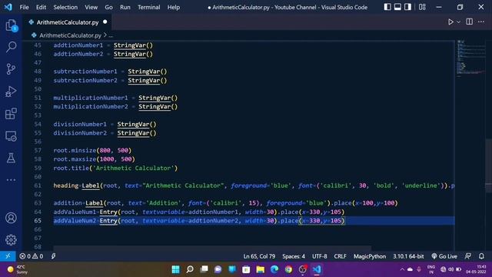
Task: Click line number 57 in gutter
Action: (x=38, y=151)
